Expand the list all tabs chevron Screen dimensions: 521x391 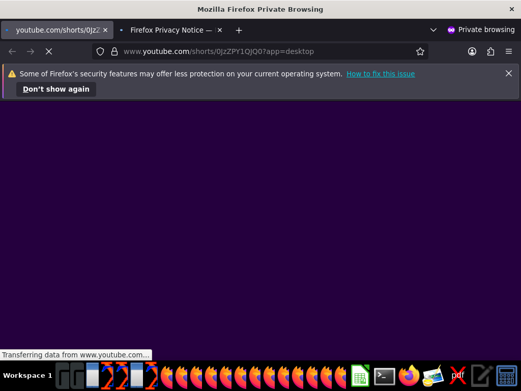pyautogui.click(x=433, y=30)
